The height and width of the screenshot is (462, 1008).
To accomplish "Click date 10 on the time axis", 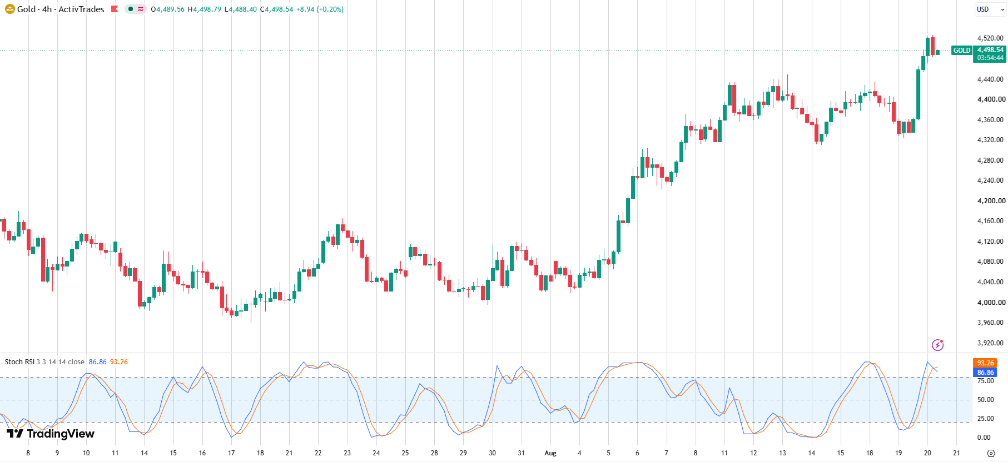I will click(86, 453).
